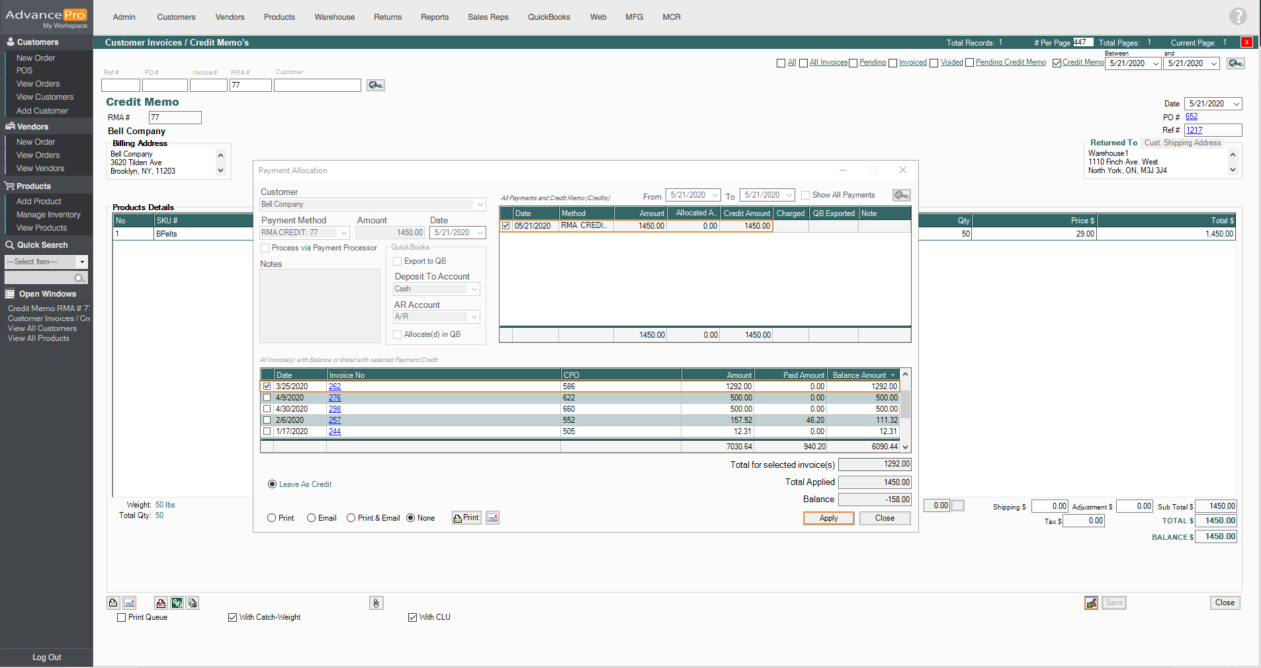Image resolution: width=1261 pixels, height=668 pixels.
Task: Click the email envelope icon beside dialog Print button
Action: 492,518
